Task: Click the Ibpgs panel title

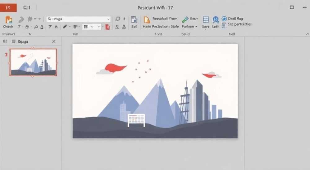Action: pos(23,42)
